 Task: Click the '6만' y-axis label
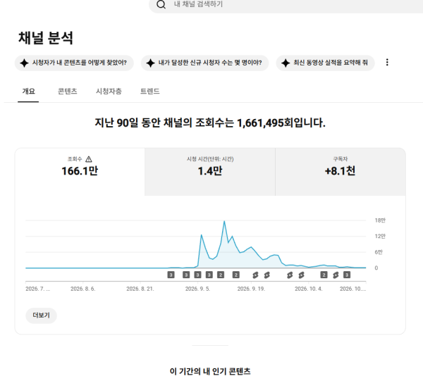(379, 252)
